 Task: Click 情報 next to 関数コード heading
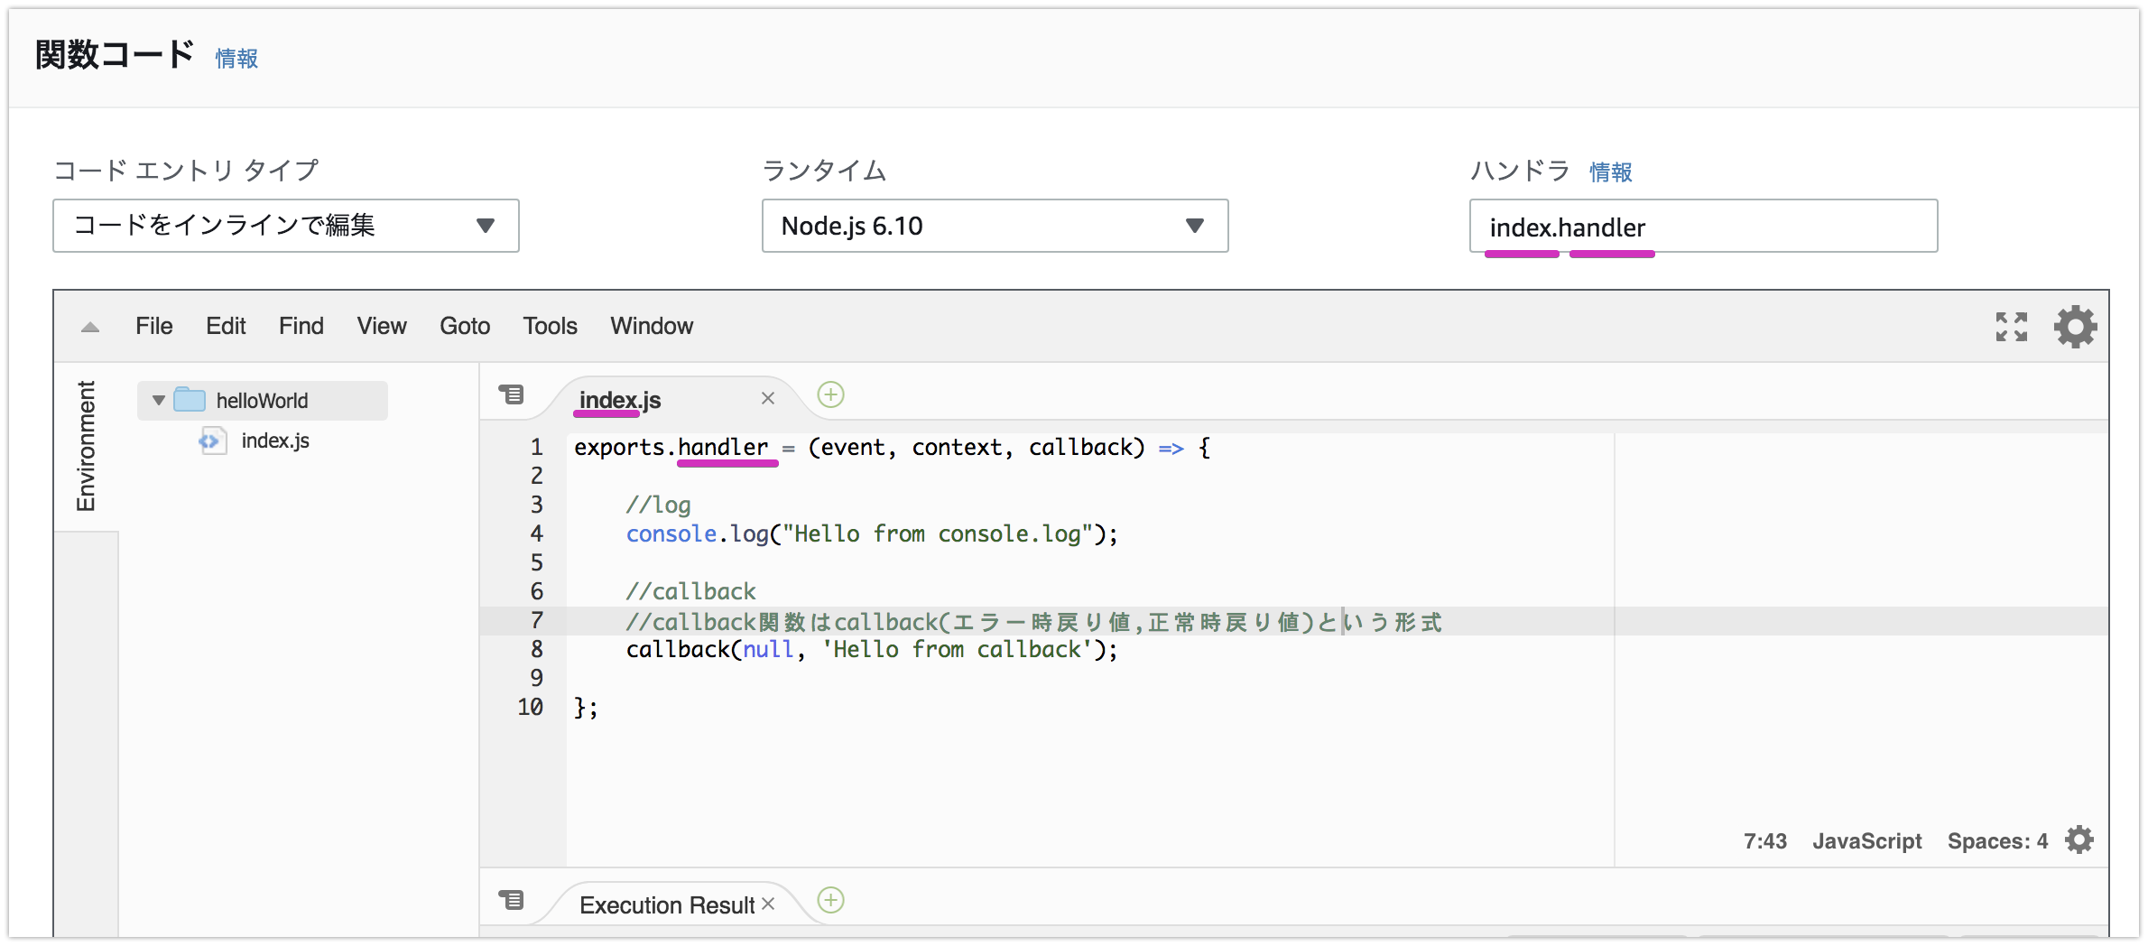point(236,58)
